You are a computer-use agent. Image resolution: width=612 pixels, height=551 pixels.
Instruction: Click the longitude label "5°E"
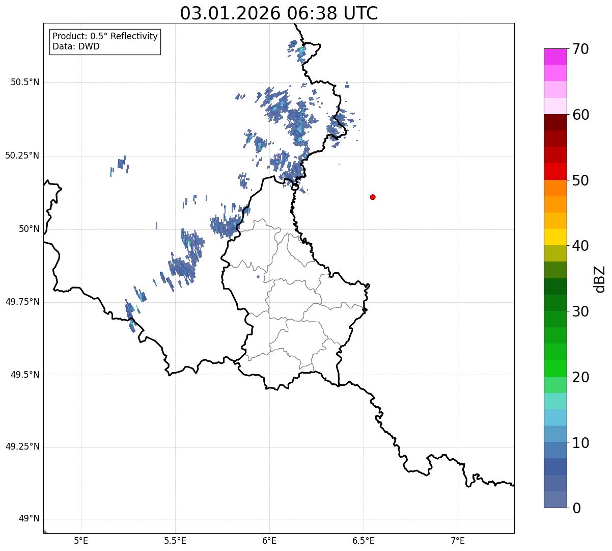tap(81, 540)
